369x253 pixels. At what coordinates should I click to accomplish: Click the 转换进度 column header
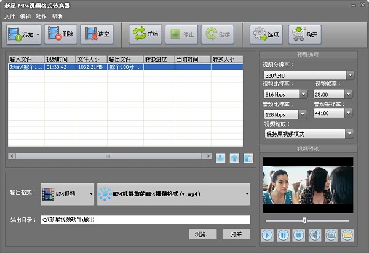[159, 59]
